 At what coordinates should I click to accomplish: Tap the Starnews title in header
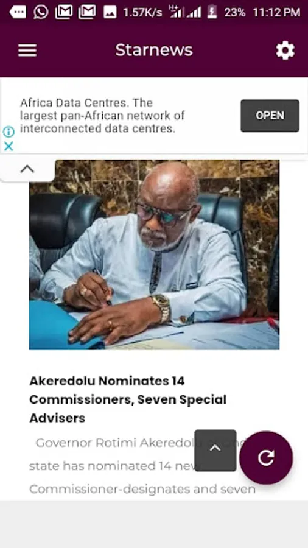point(154,50)
